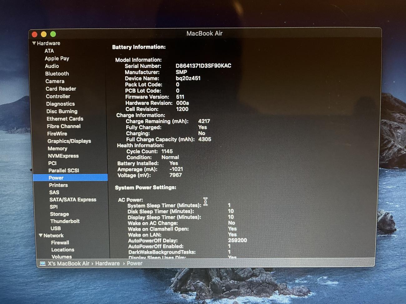Show FireWire hardware details
The height and width of the screenshot is (304, 406).
click(x=57, y=134)
